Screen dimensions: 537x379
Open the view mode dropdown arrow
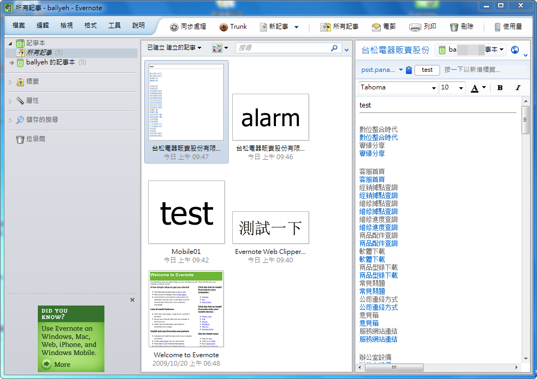pos(226,48)
